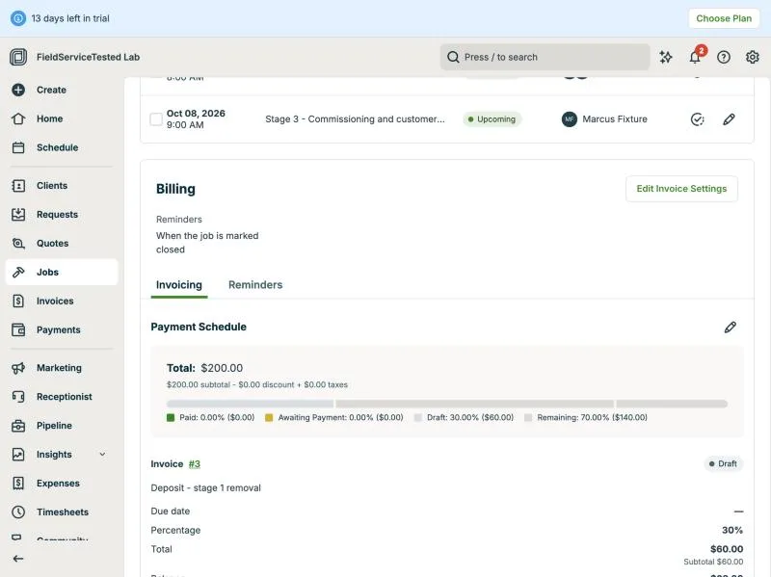This screenshot has height=577, width=771.
Task: Go to Home via house icon
Action: 18,118
